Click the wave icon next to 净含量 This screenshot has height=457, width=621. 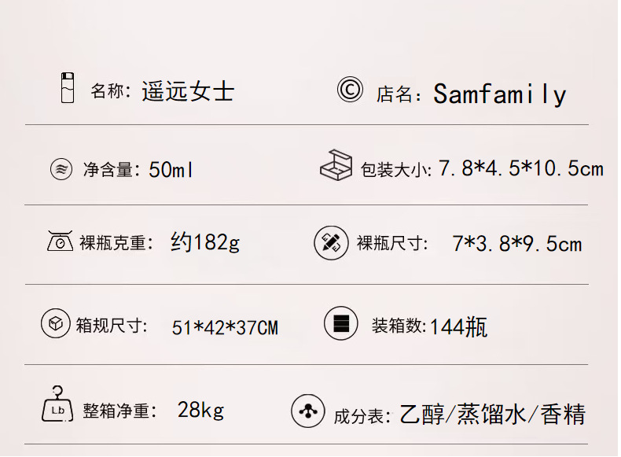tap(61, 169)
